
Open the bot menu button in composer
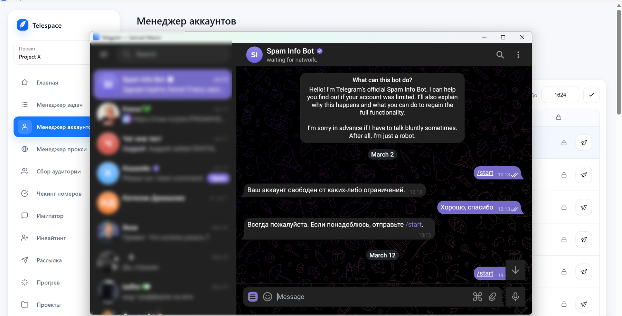(x=253, y=297)
